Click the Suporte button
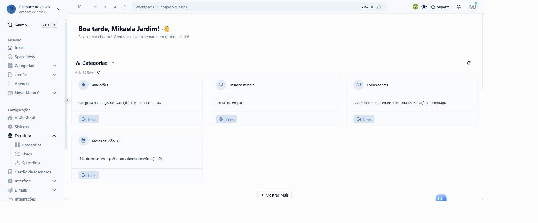 pyautogui.click(x=440, y=7)
